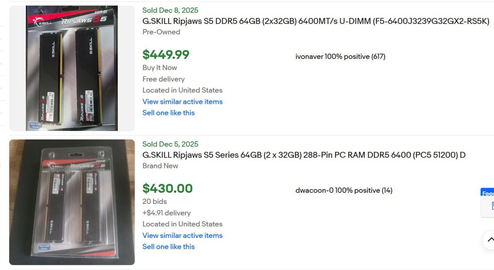Open the Ripjaws S5 Series 288-Pin listing title
The image size is (494, 270).
[304, 155]
